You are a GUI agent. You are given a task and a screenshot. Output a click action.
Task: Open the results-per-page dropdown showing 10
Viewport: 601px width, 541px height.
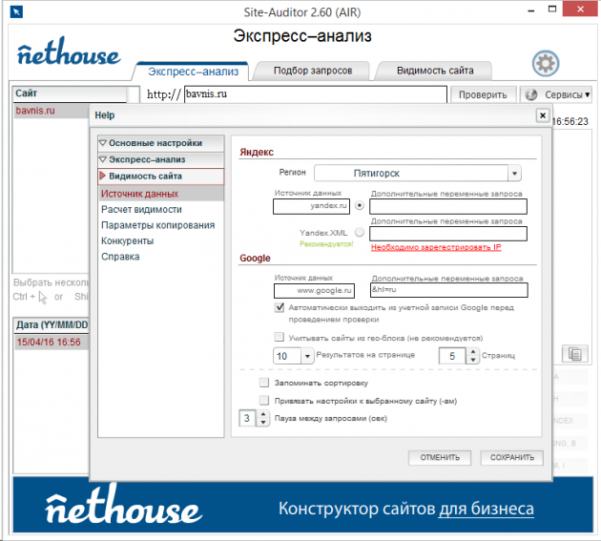307,356
